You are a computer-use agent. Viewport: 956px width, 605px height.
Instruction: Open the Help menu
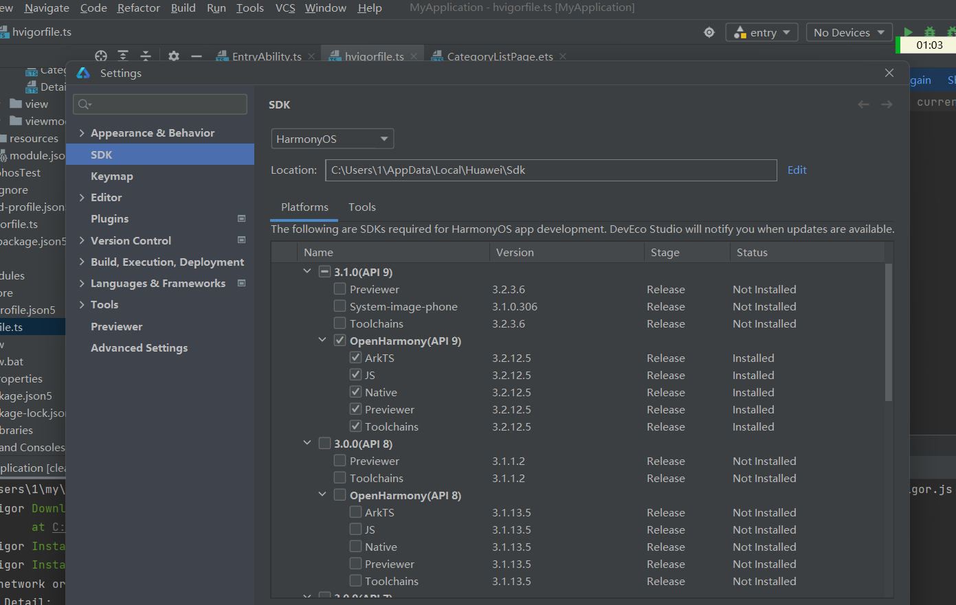pyautogui.click(x=370, y=8)
